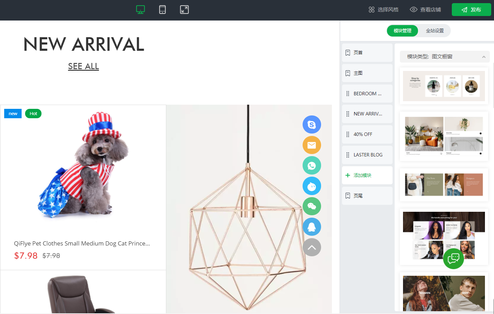Click 查看店铺 to preview the store
This screenshot has height=314, width=494.
(425, 10)
